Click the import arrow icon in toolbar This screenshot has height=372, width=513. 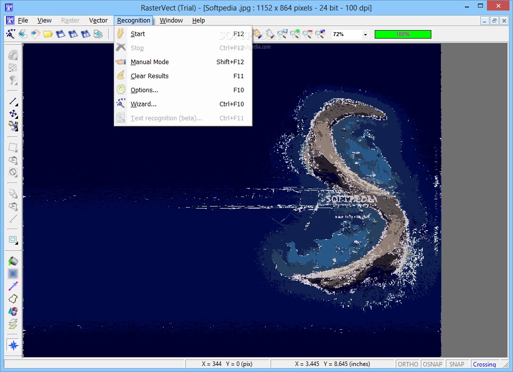36,34
